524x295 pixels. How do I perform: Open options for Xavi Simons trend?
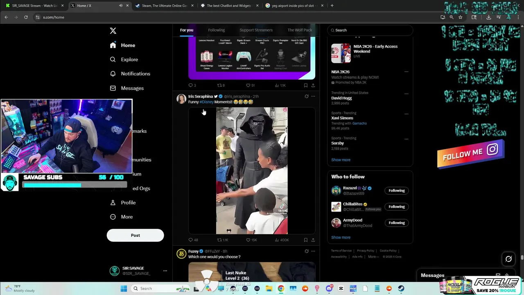point(407,114)
